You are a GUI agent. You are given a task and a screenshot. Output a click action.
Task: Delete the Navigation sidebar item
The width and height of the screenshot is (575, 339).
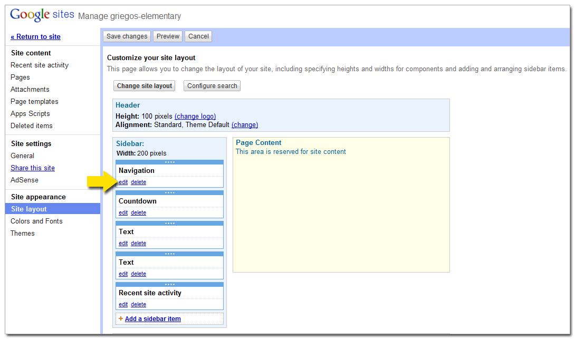tap(138, 182)
